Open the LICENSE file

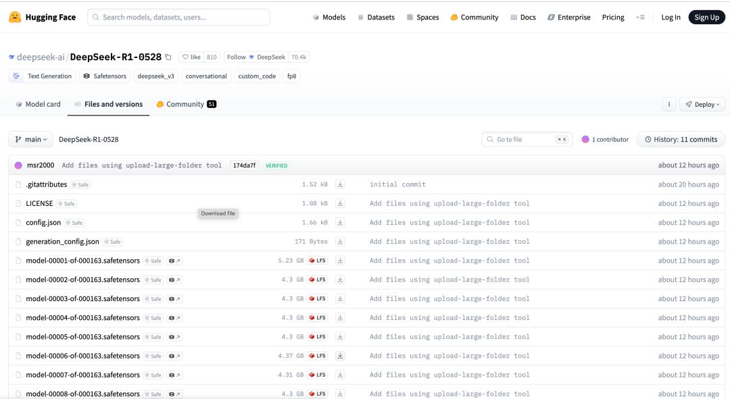click(x=40, y=203)
